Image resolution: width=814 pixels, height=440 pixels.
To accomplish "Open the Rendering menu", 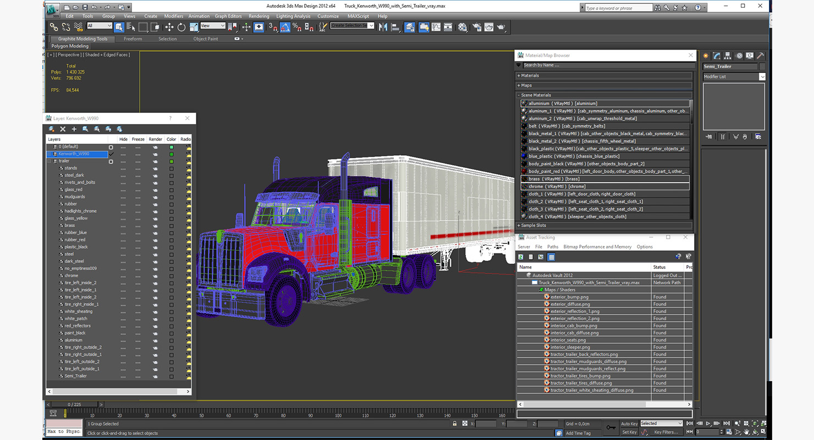I will tap(258, 16).
